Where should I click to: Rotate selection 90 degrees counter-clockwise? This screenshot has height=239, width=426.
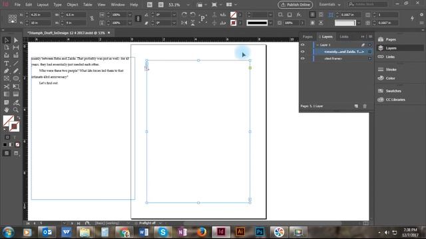point(192,15)
